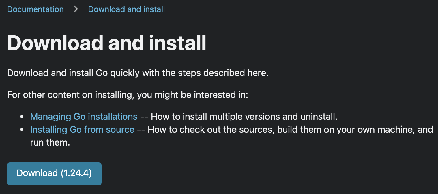438x194 pixels.
Task: Click the bullet before Installing Go from source
Action: click(22, 130)
